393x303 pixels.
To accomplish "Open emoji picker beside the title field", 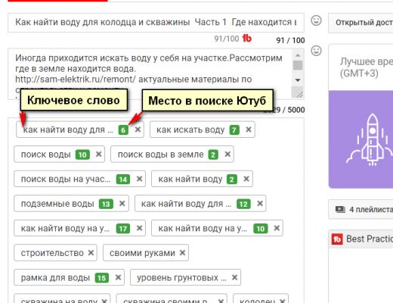I will click(x=316, y=20).
